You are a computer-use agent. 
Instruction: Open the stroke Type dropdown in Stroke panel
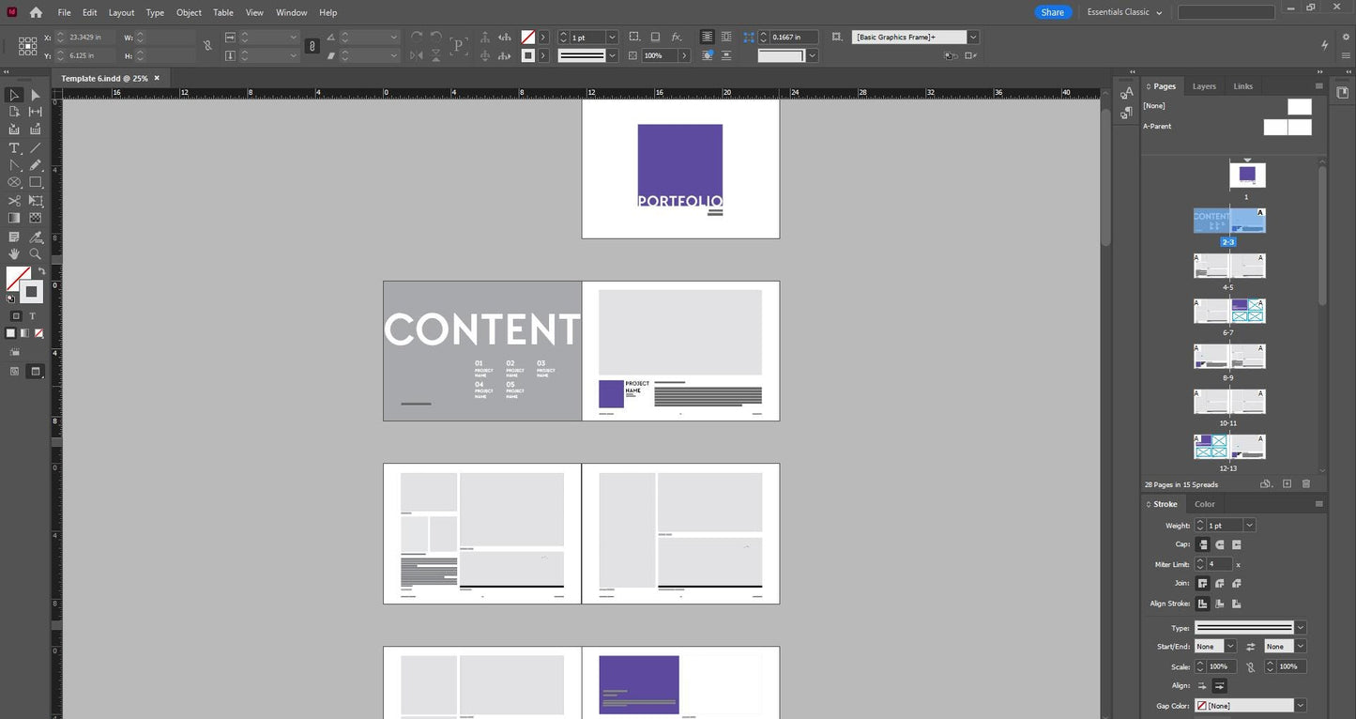click(x=1300, y=628)
